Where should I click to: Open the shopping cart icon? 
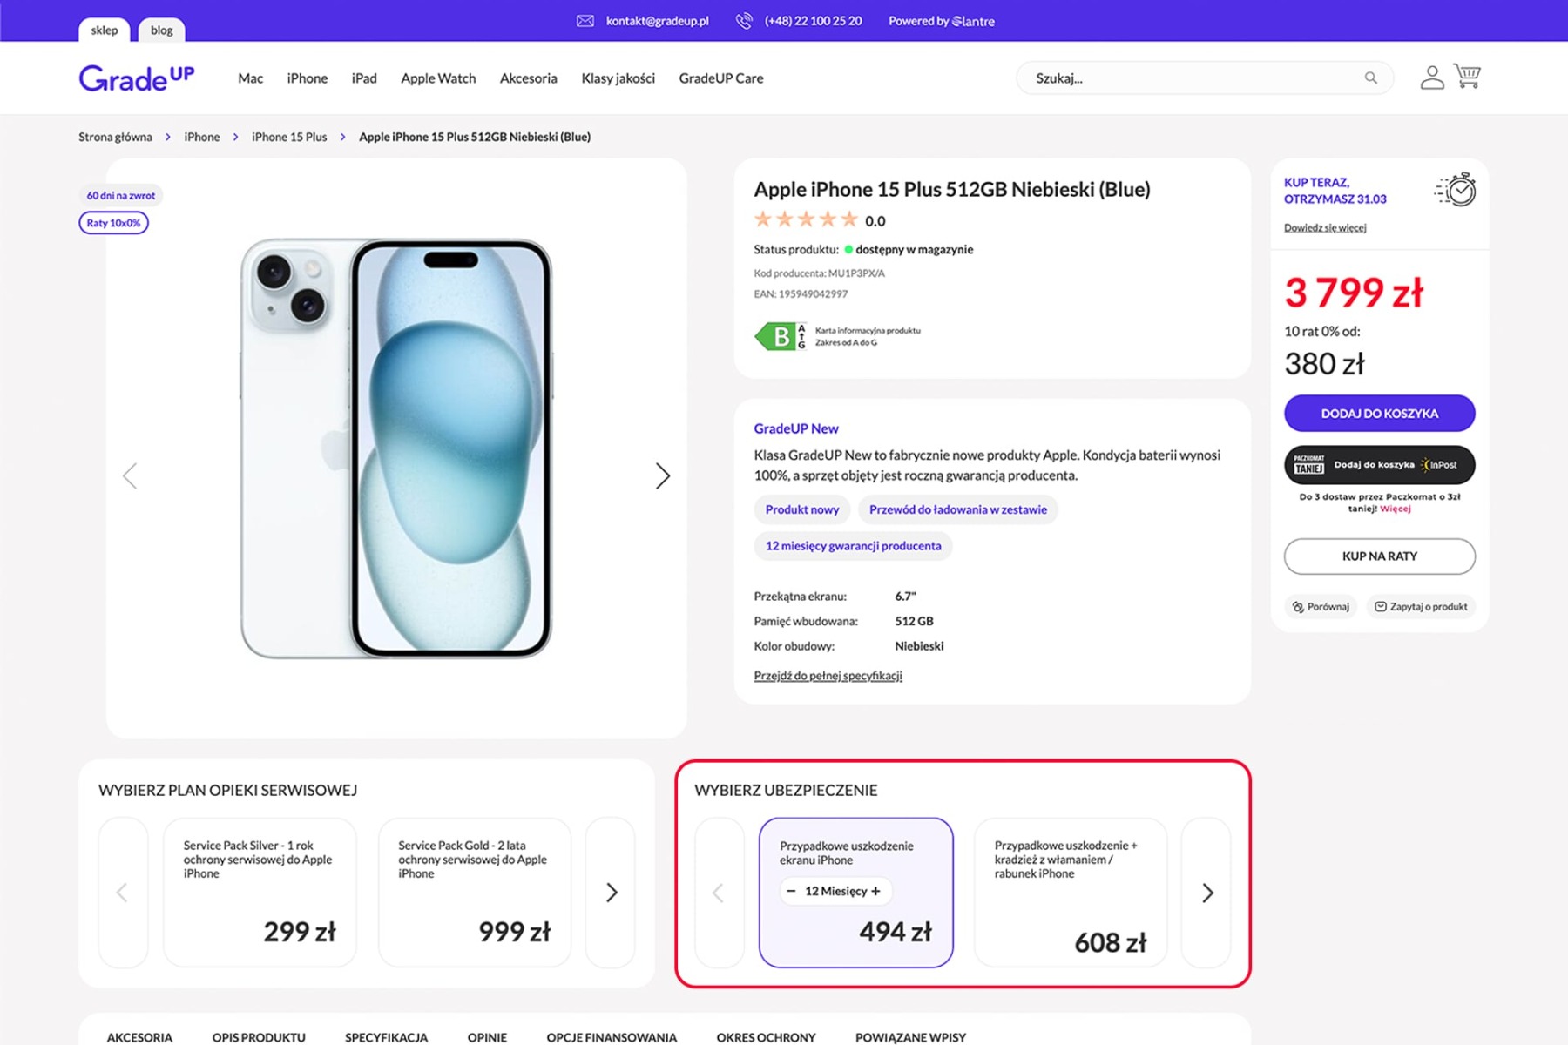1467,77
